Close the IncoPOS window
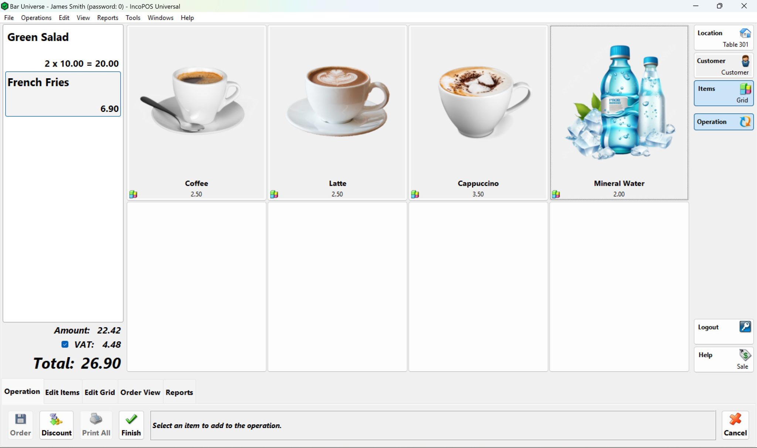 pyautogui.click(x=744, y=6)
